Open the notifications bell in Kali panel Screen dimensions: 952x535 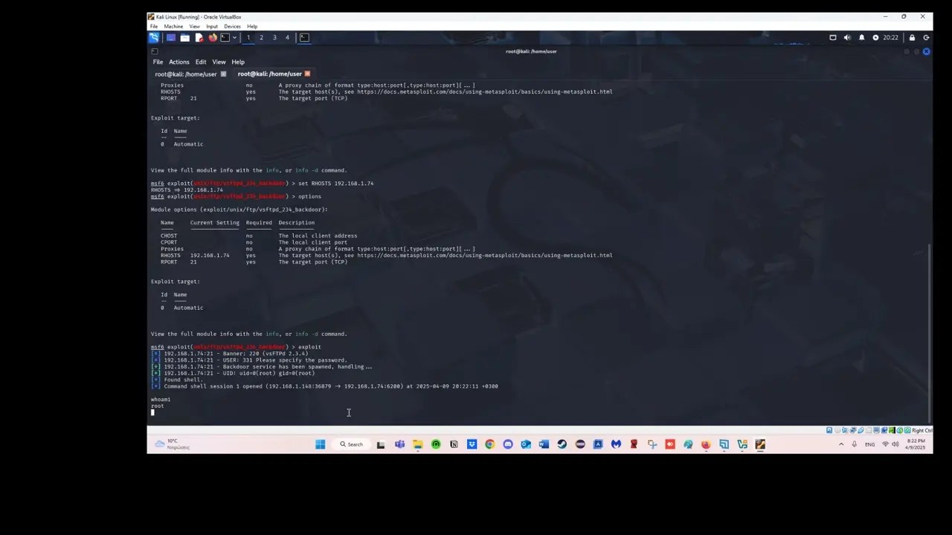pos(861,37)
